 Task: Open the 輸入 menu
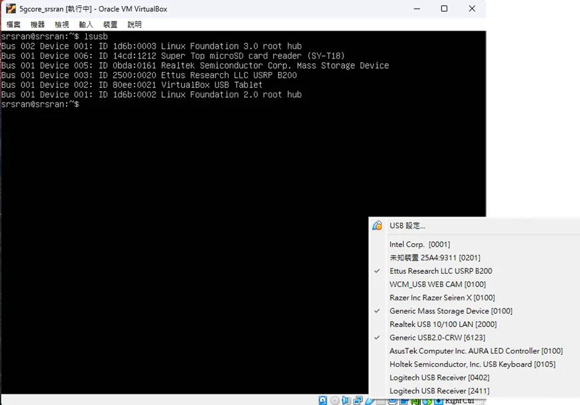pyautogui.click(x=86, y=25)
